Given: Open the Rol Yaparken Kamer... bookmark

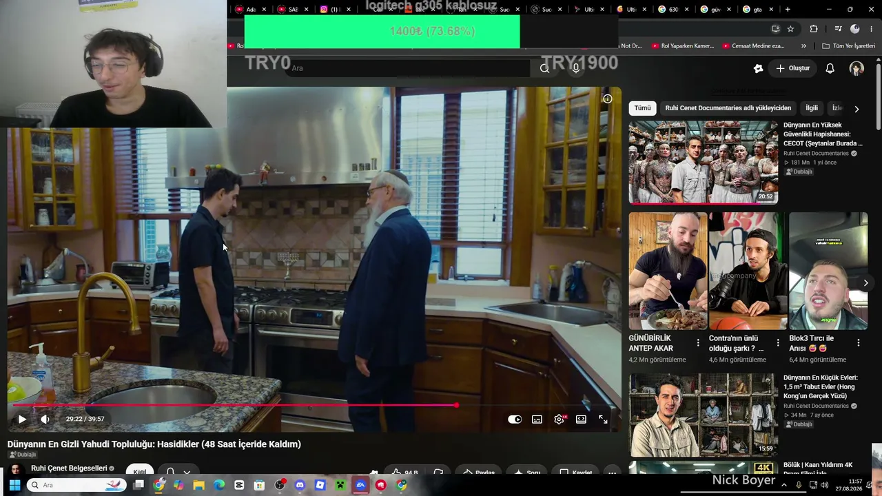Looking at the screenshot, I should coord(682,46).
